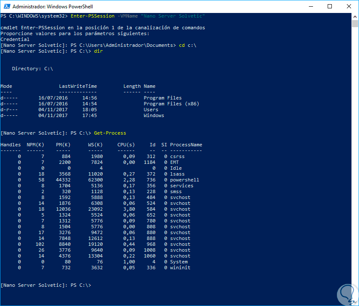Click the PowerShell icon in title bar
The height and width of the screenshot is (306, 359).
click(x=7, y=6)
